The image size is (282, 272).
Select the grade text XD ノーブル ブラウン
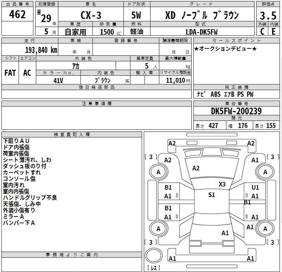[202, 15]
